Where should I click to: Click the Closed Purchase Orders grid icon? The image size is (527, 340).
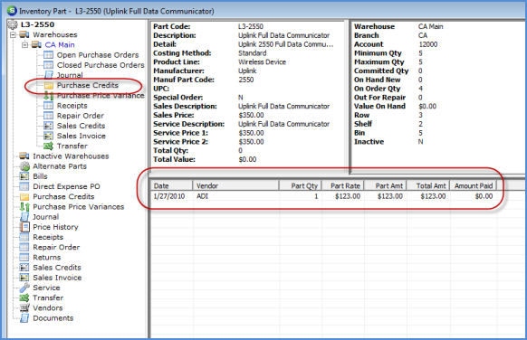(48, 65)
